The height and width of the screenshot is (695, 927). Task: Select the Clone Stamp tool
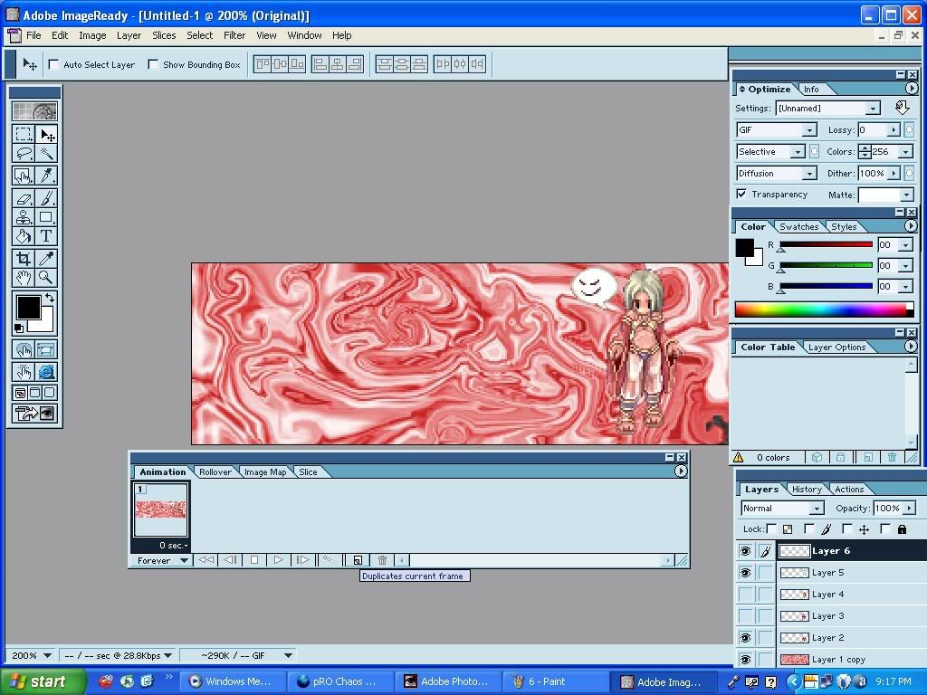24,217
